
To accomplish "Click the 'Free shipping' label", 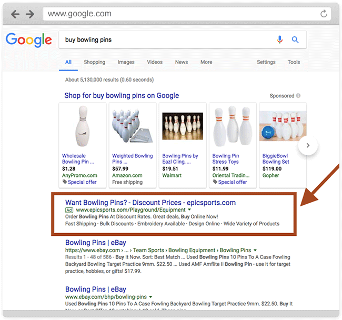I will [x=127, y=182].
